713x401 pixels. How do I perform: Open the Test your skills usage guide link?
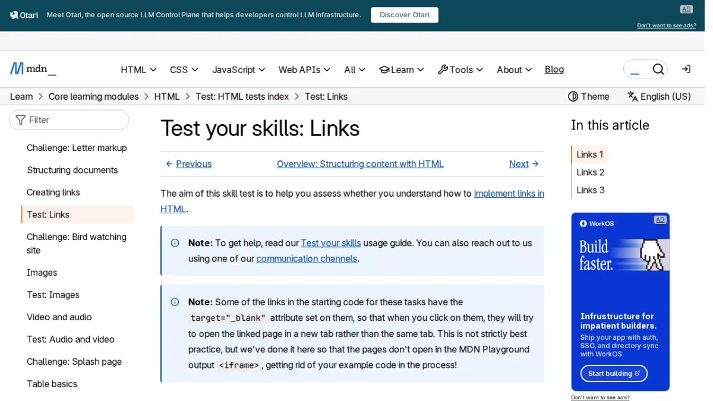point(331,243)
